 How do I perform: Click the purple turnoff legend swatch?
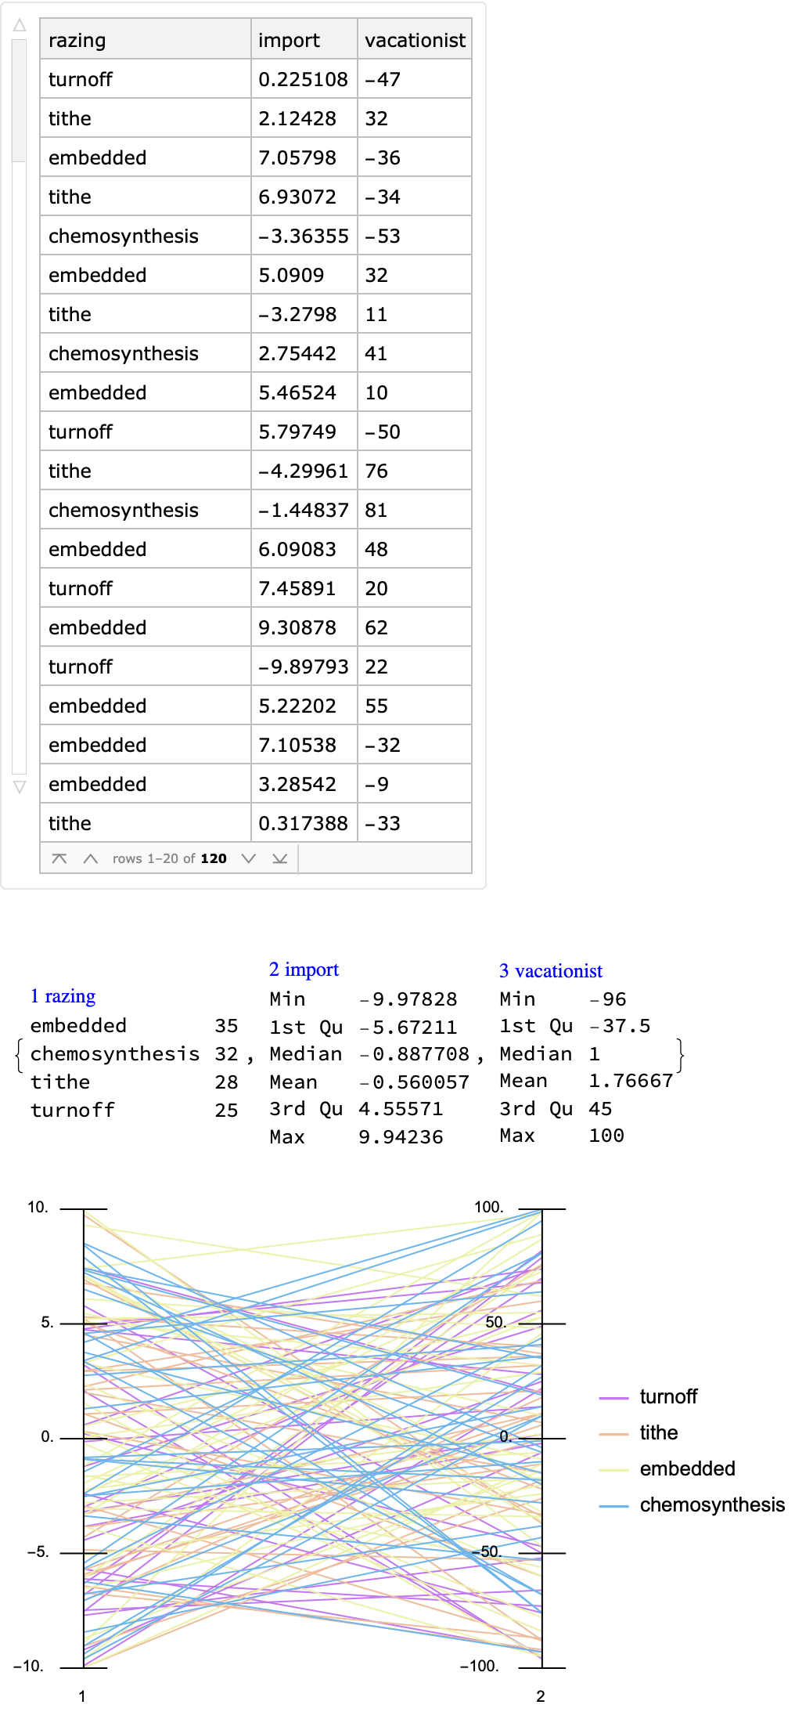613,1397
